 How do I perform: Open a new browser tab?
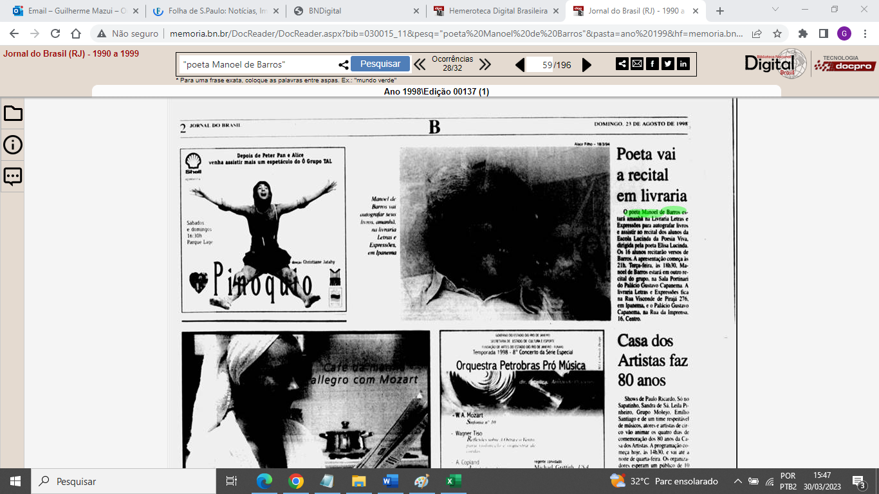(720, 11)
